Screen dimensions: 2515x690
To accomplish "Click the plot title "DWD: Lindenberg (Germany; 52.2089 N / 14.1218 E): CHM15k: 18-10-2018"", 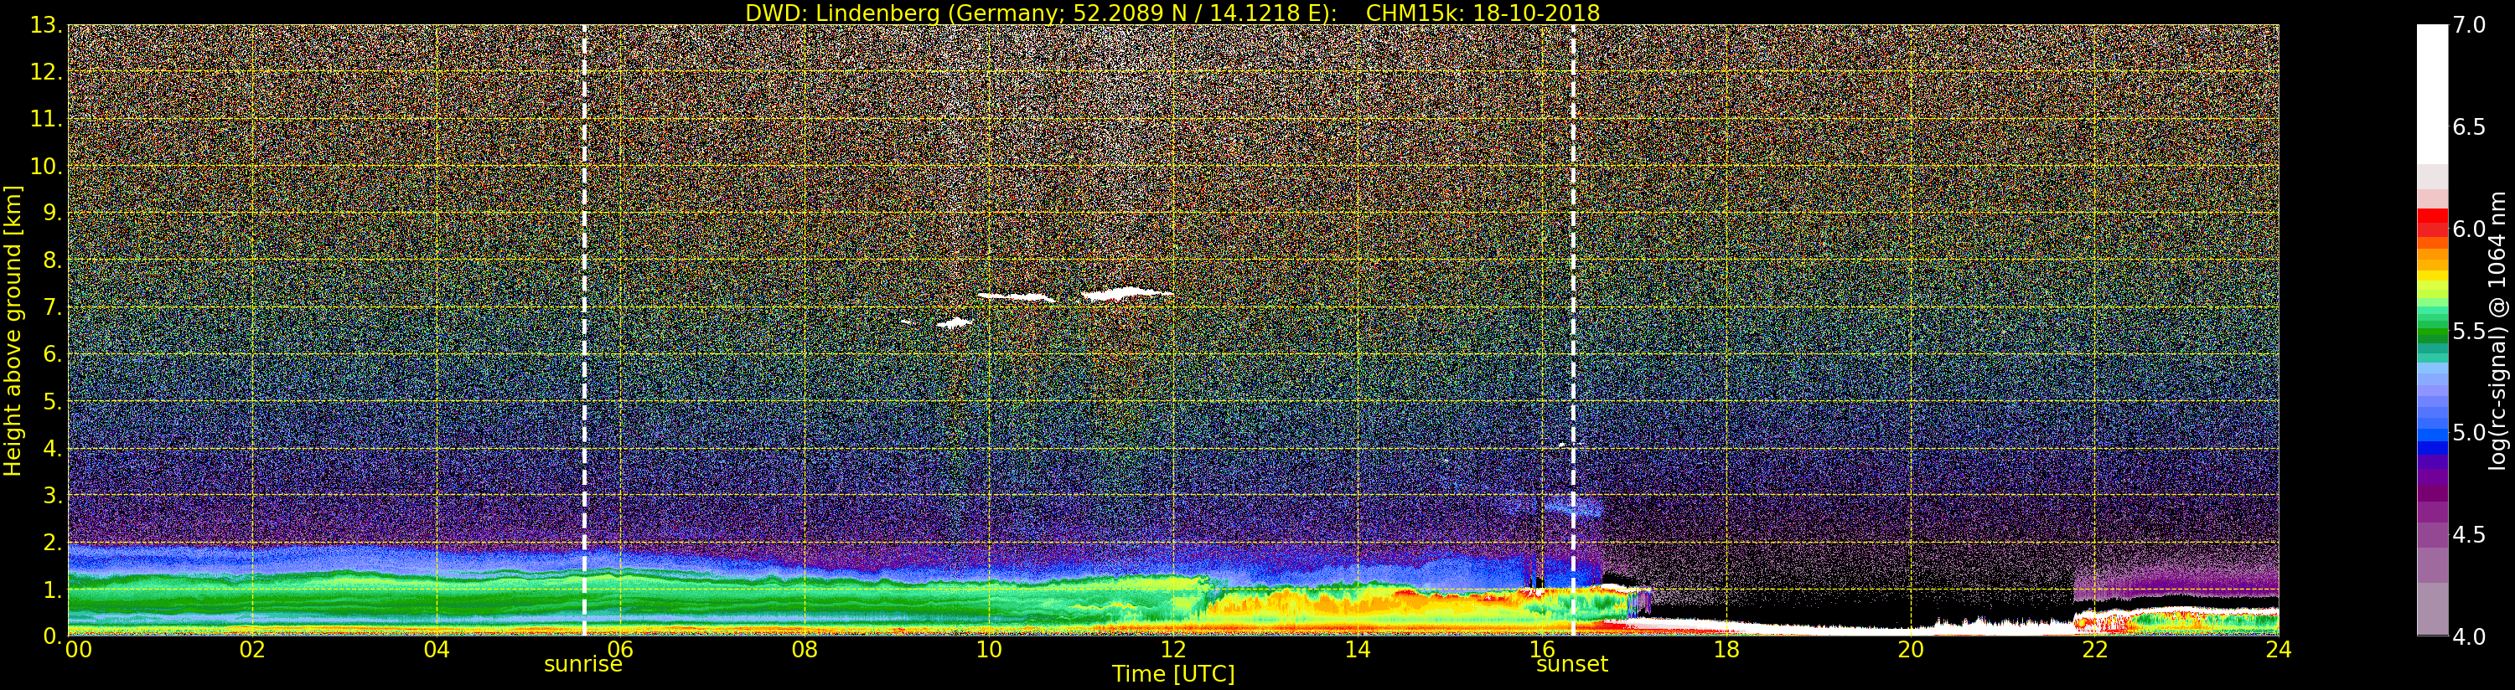I will click(x=1172, y=13).
